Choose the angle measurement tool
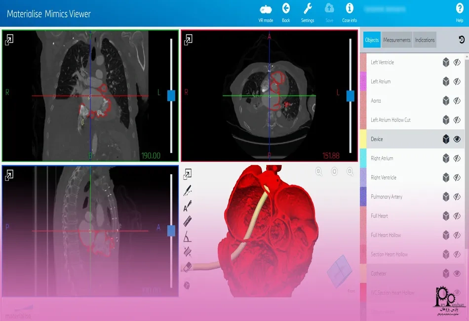The height and width of the screenshot is (321, 469). coord(187,237)
